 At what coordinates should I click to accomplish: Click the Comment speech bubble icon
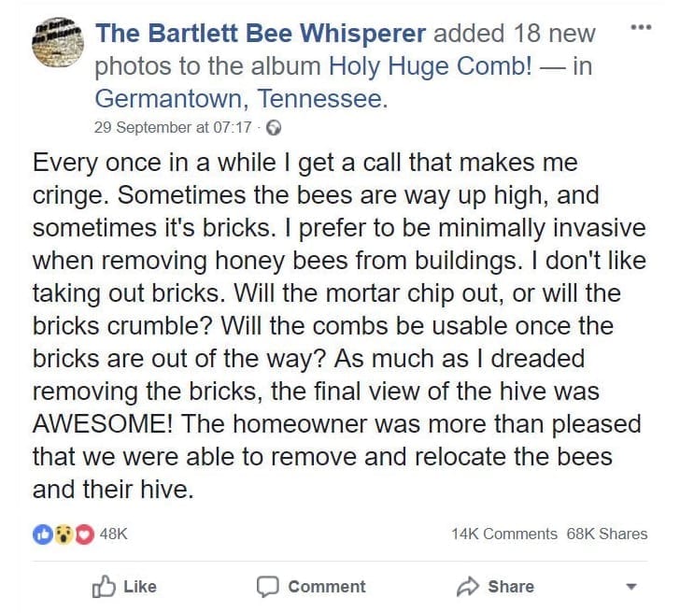click(269, 586)
